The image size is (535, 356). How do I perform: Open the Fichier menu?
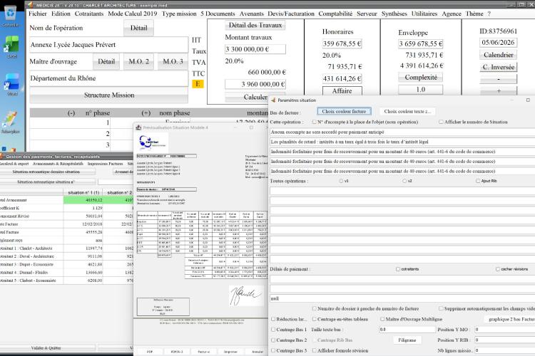38,14
